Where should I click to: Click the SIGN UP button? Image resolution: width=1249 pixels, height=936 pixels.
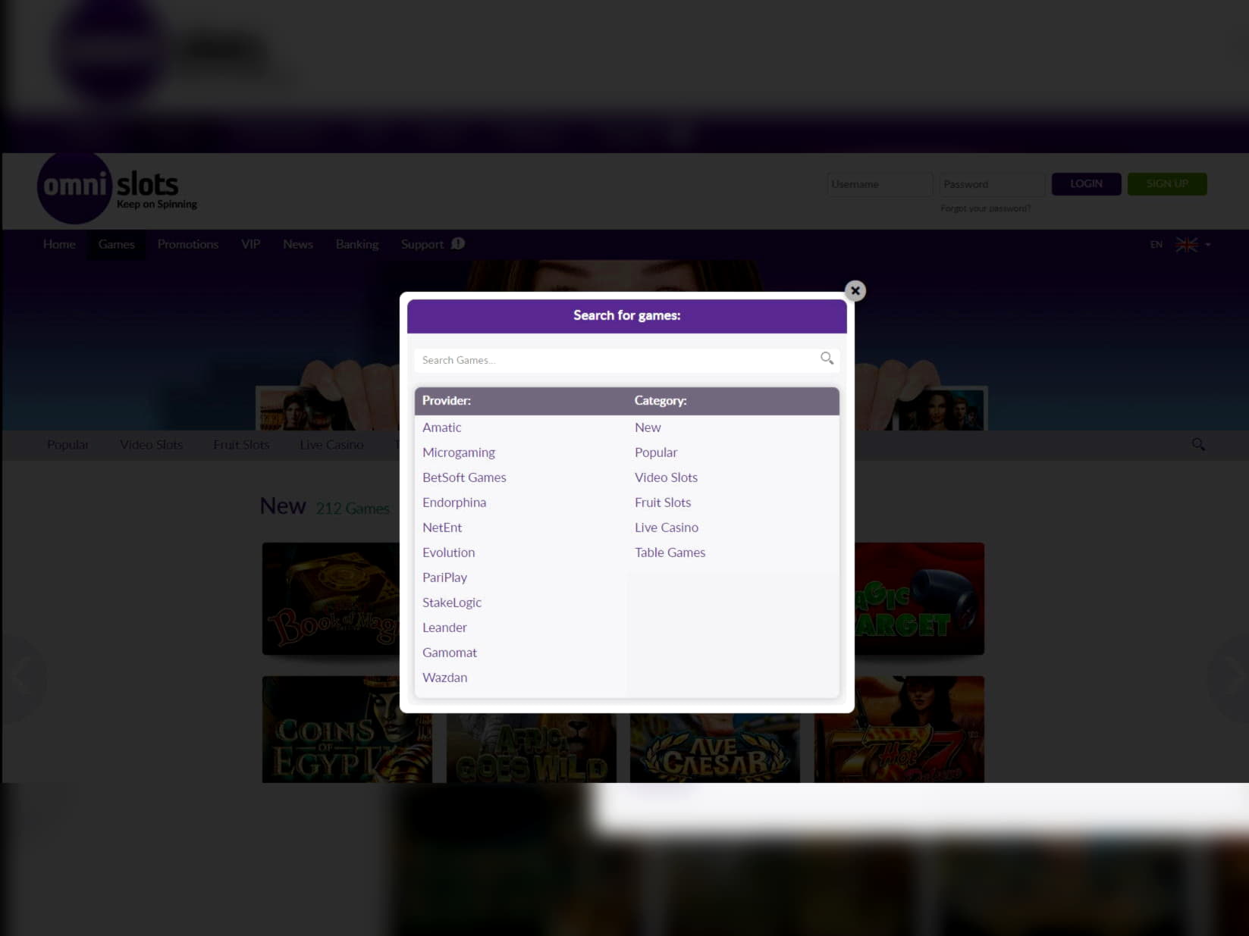pyautogui.click(x=1167, y=184)
